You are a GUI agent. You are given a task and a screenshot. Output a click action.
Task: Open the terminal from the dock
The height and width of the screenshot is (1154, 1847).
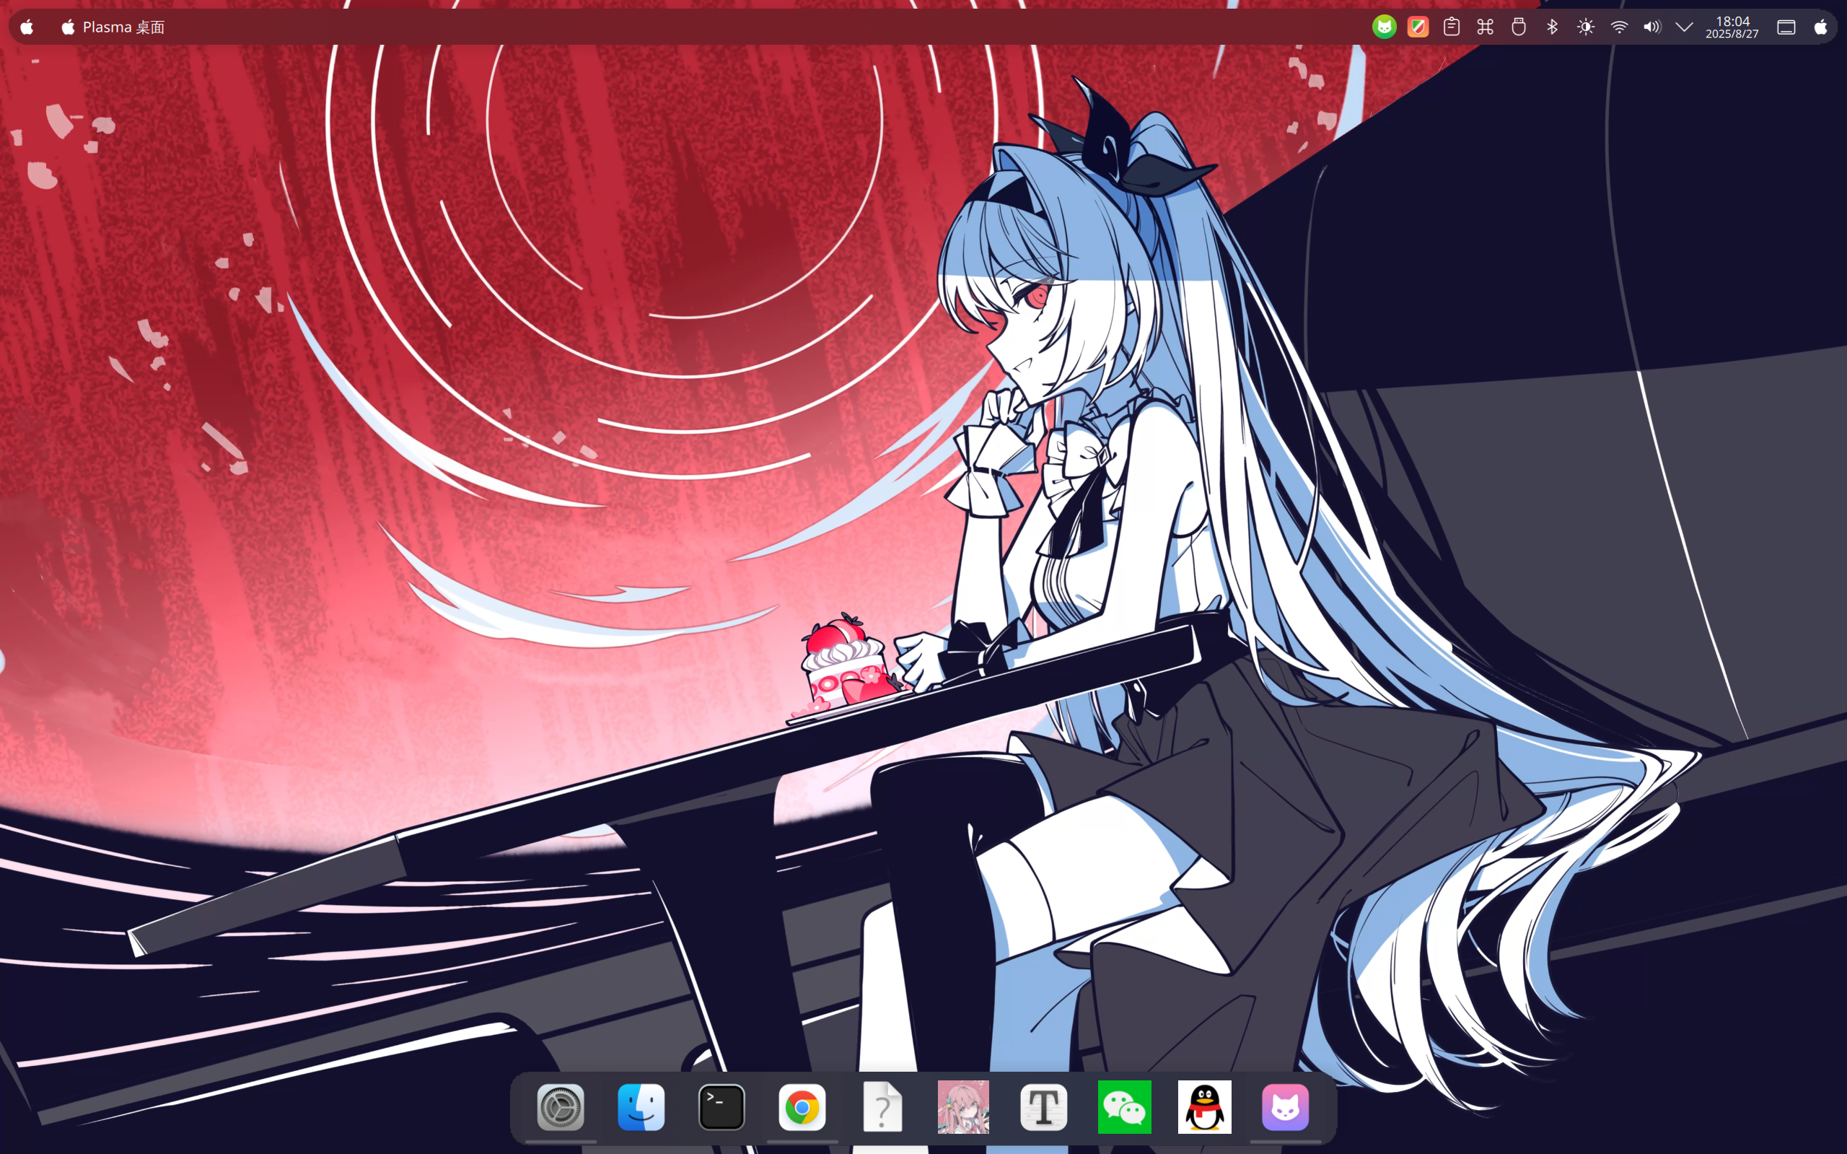[x=721, y=1106]
